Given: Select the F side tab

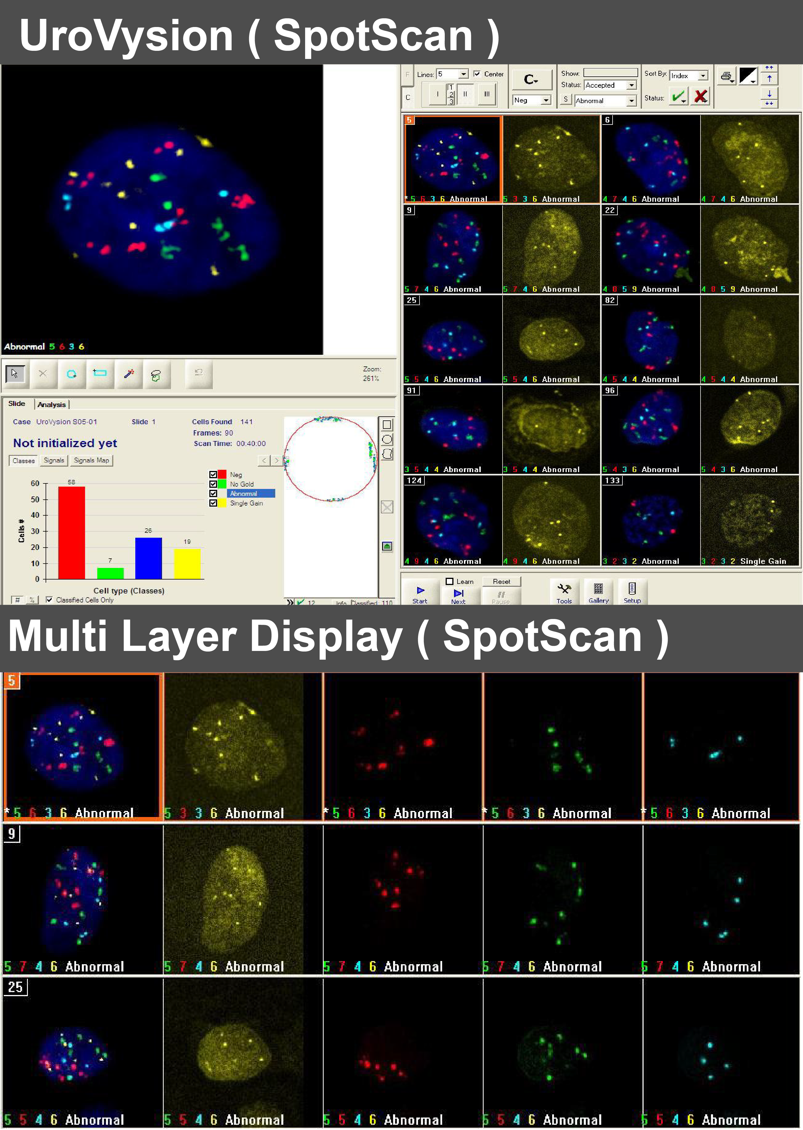Looking at the screenshot, I should pos(407,75).
